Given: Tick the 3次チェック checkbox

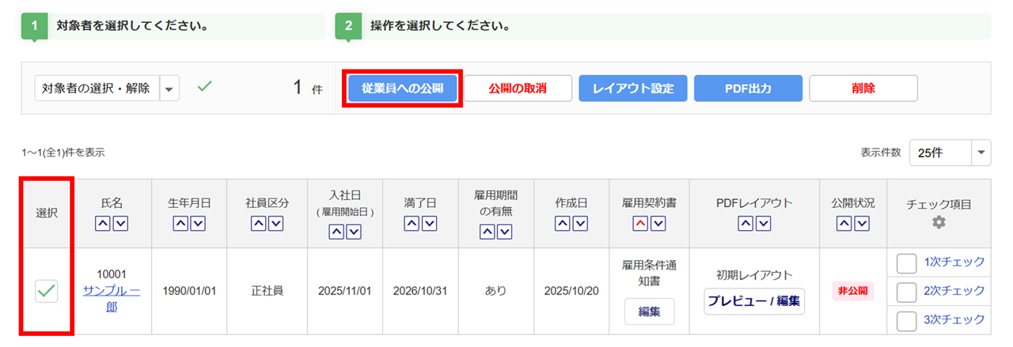Looking at the screenshot, I should [x=907, y=320].
